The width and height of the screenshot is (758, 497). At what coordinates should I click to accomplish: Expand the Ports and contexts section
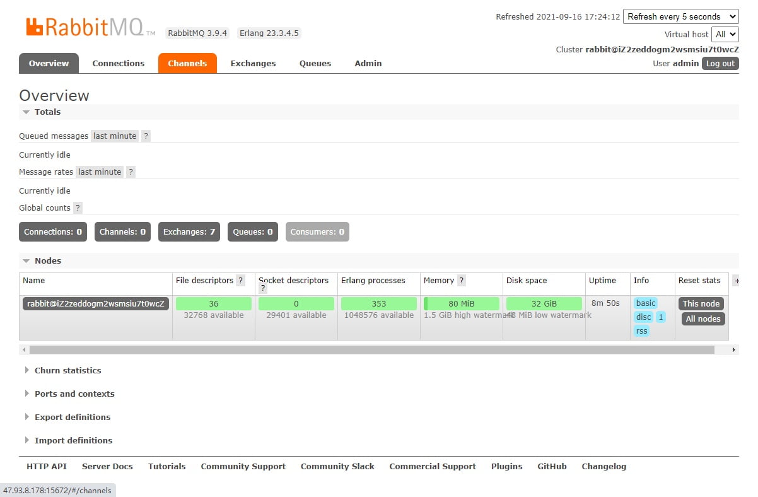pos(74,394)
